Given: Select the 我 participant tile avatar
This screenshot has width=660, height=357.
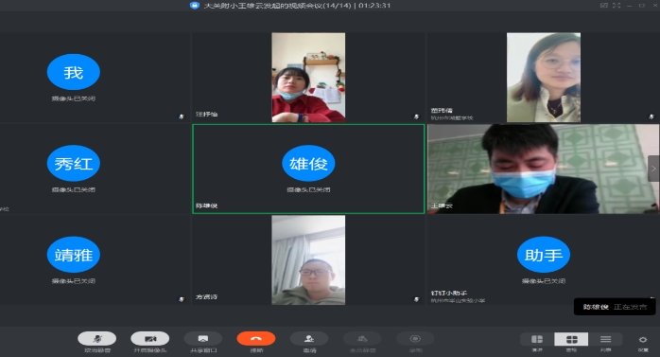Looking at the screenshot, I should (73, 72).
